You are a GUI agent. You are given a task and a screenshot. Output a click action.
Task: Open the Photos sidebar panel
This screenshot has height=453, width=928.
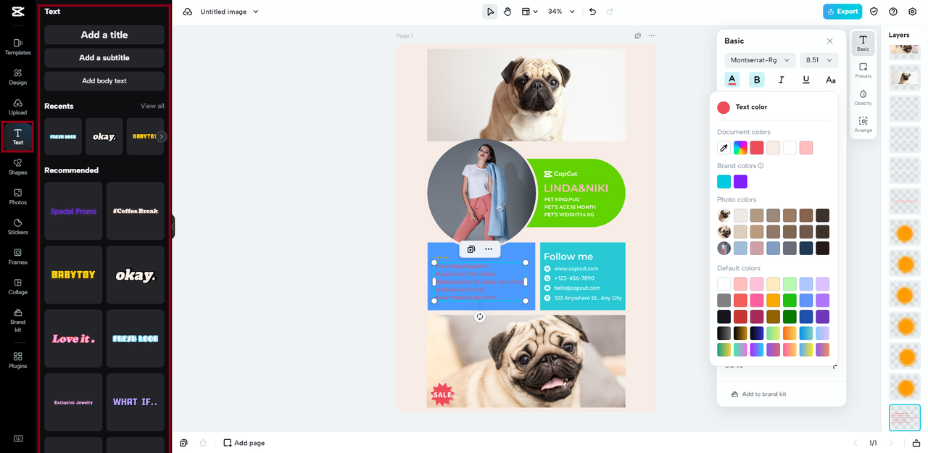tap(17, 196)
